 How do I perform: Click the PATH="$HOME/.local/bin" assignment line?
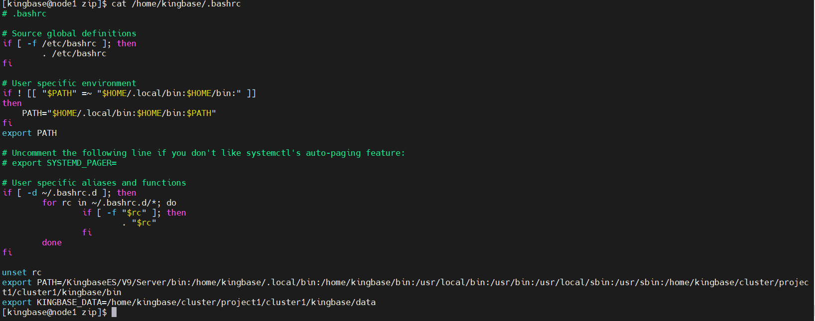[119, 113]
